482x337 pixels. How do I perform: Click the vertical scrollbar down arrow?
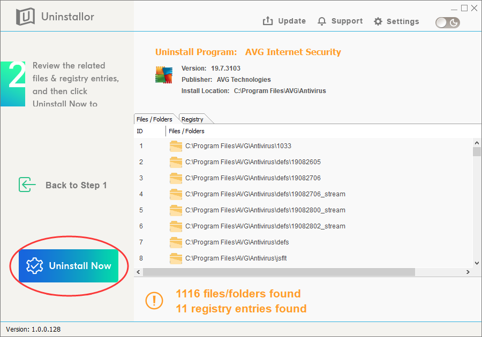[x=477, y=263]
